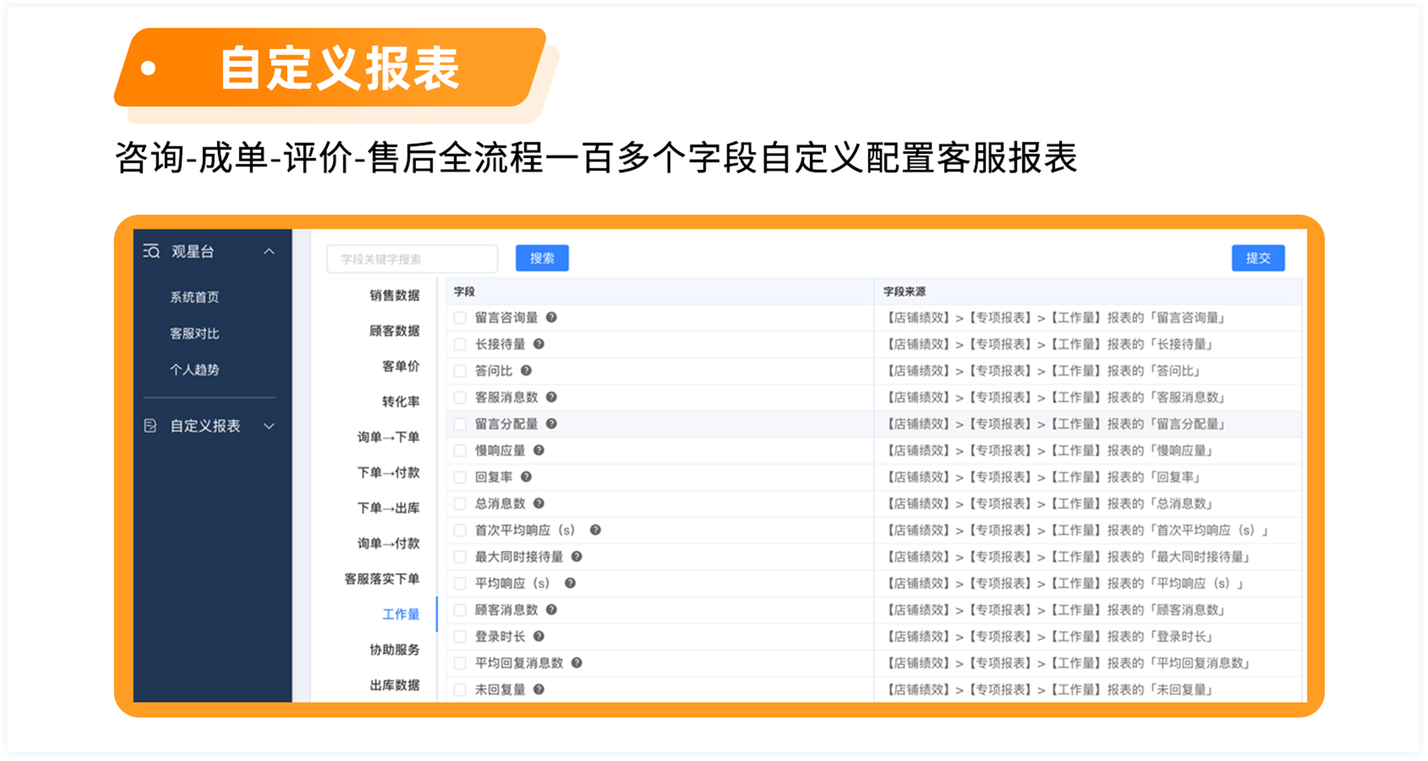The width and height of the screenshot is (1428, 761).
Task: Check the 长接待量 field checkbox
Action: pos(460,344)
